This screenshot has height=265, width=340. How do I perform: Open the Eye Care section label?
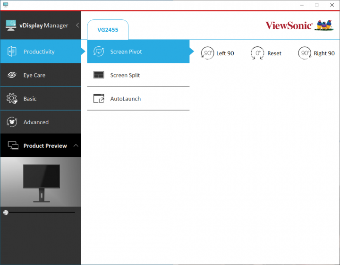pos(34,75)
